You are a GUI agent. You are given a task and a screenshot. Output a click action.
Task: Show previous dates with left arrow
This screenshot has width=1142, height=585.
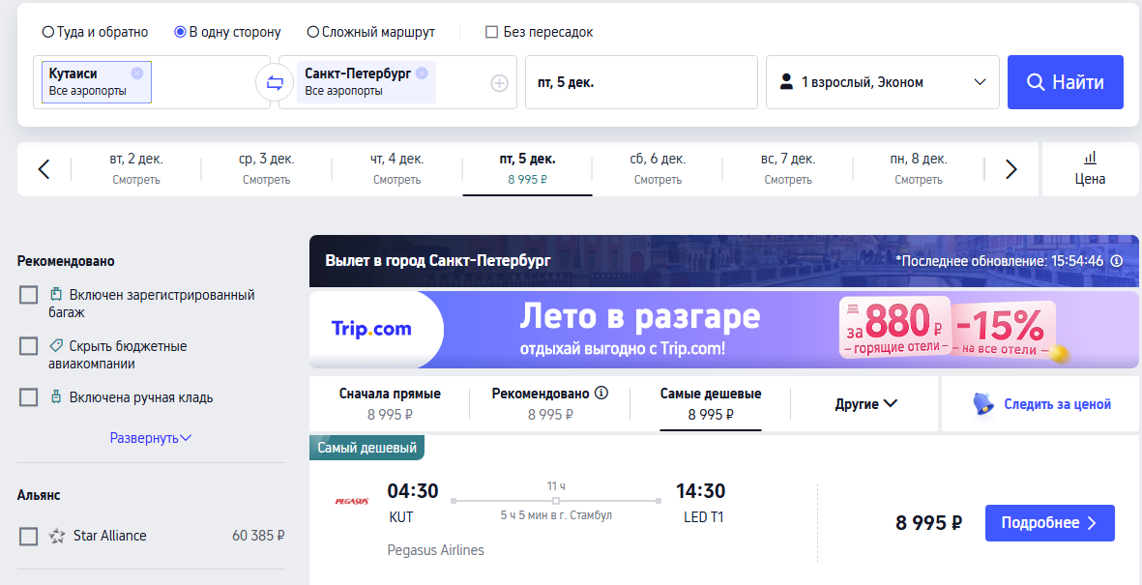point(44,169)
